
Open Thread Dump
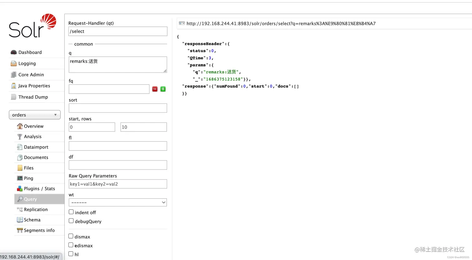click(33, 97)
